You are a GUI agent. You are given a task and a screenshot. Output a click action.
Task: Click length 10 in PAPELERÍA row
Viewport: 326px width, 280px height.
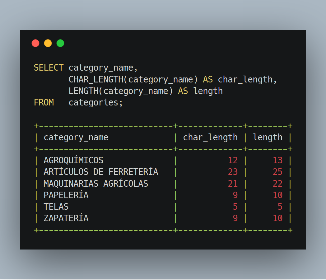coord(278,195)
